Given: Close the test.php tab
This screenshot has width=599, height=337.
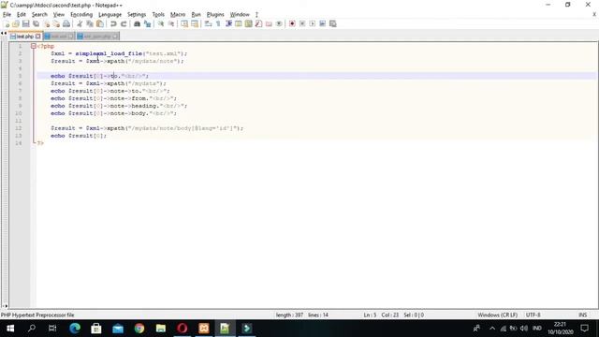Looking at the screenshot, I should pyautogui.click(x=38, y=37).
